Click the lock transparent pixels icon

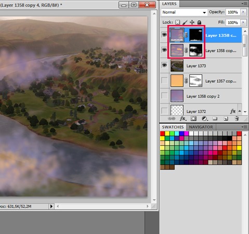(x=177, y=22)
